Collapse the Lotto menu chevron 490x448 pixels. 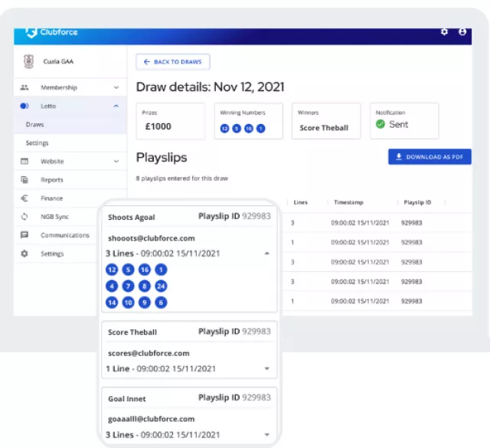coord(116,106)
